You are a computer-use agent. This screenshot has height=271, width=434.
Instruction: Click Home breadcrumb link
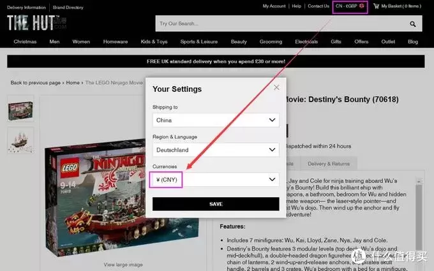click(x=73, y=83)
